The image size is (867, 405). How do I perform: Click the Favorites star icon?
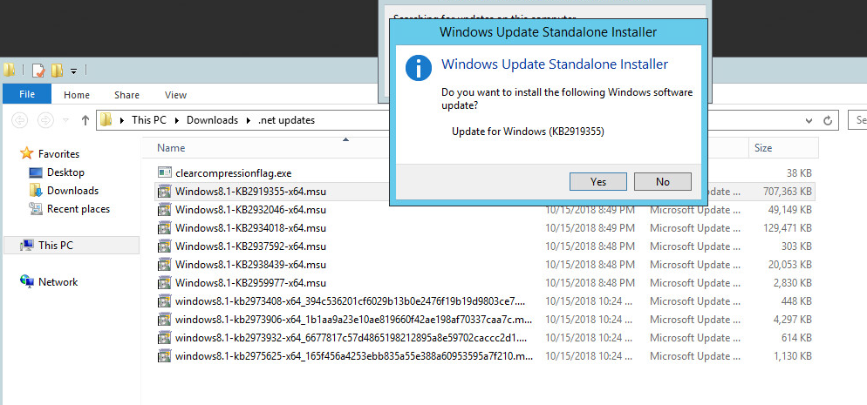[26, 153]
